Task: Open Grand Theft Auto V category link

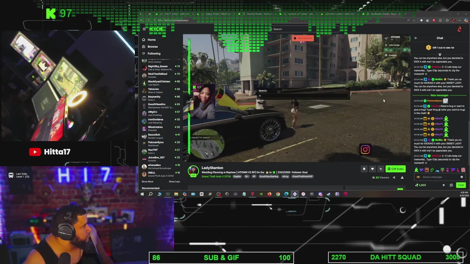Action: point(216,177)
